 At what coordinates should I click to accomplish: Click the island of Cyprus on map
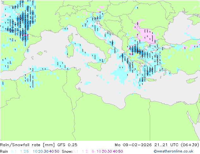point(192,80)
